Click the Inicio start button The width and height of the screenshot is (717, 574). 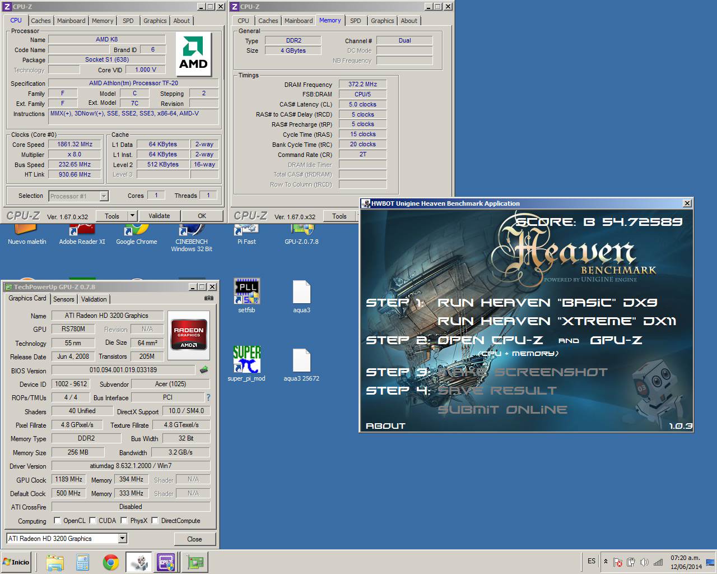click(16, 562)
